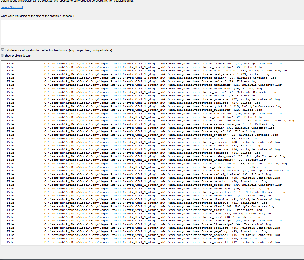Select the pagepeel (46, Multiple Contexts).log entry
The image size is (304, 260).
tap(143, 235)
